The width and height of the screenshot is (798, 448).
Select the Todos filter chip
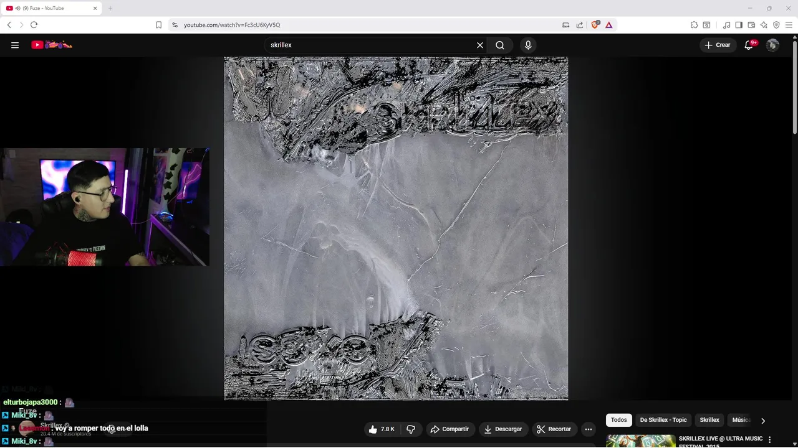tap(619, 420)
